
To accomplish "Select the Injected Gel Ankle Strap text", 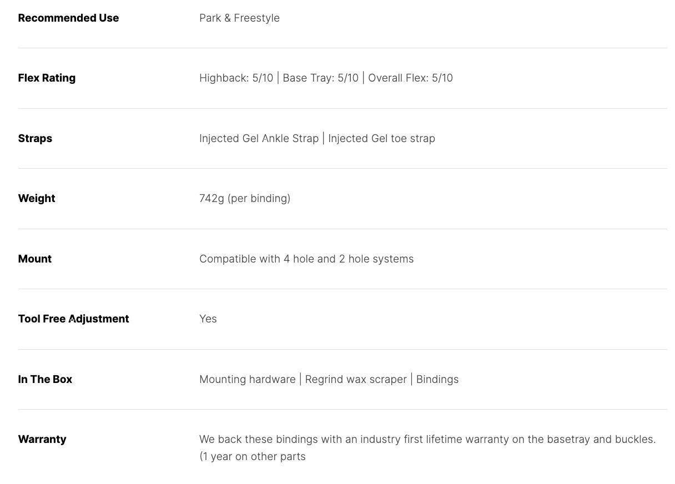I will pos(259,138).
